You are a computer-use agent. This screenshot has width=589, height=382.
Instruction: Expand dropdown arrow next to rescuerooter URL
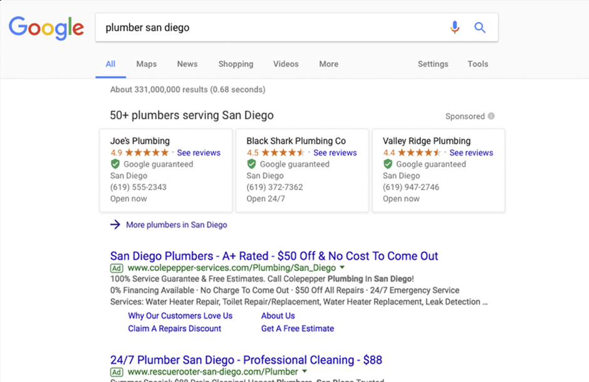coord(305,371)
